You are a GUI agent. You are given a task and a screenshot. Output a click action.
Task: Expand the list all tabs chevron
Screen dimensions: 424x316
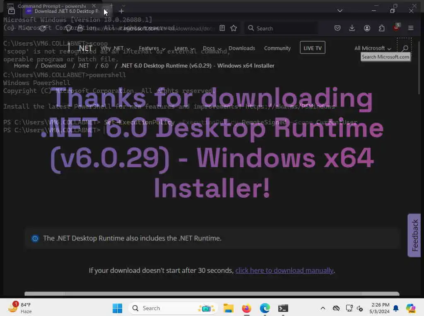tap(340, 10)
